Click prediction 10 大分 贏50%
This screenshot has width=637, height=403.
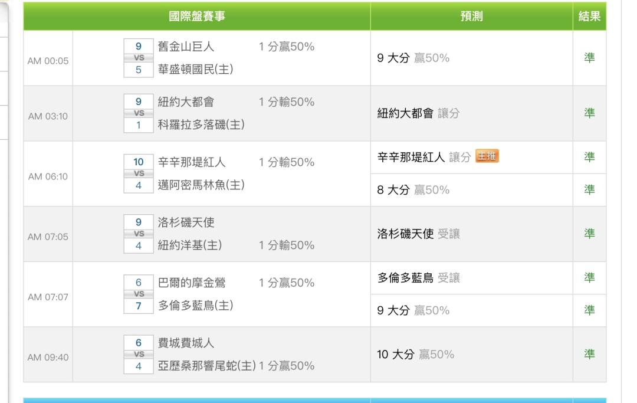coord(416,354)
